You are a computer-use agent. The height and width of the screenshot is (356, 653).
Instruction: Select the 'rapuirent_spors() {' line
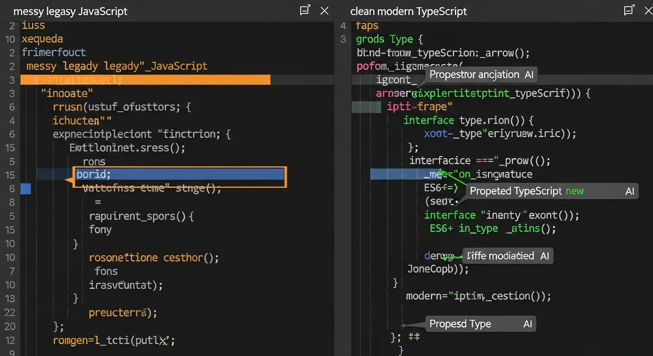141,216
